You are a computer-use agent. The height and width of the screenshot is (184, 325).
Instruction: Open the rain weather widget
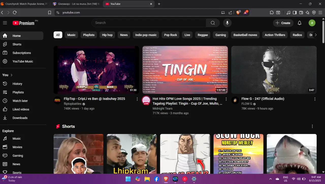coord(12,179)
